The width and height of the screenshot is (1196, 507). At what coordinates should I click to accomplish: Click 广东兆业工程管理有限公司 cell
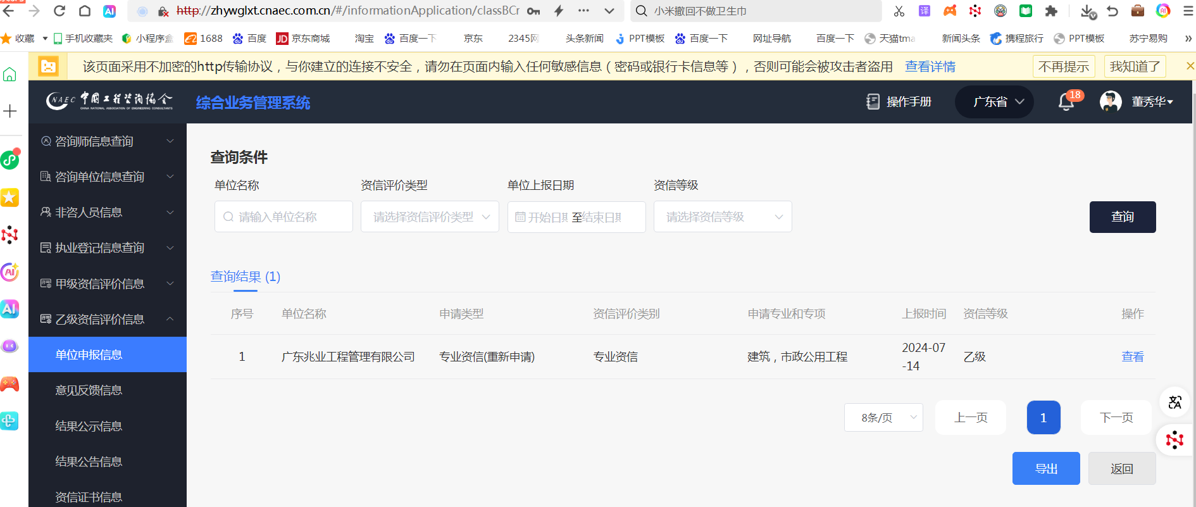click(x=348, y=356)
